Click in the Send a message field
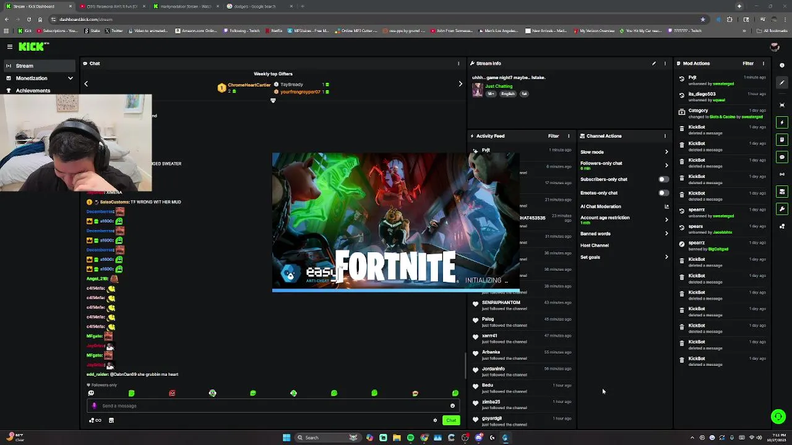 [272, 406]
